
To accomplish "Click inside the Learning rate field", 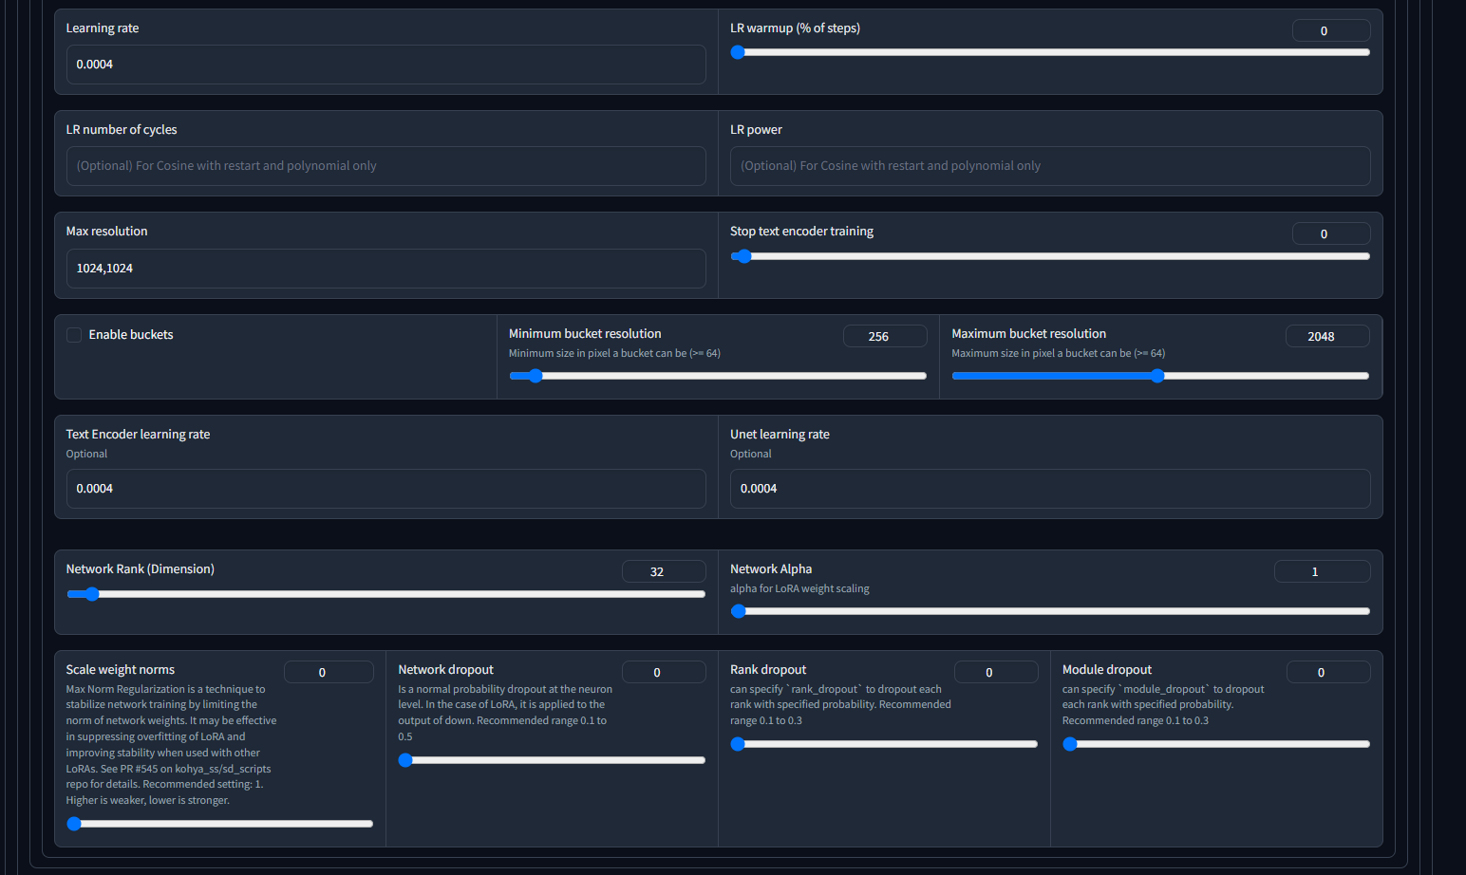I will [385, 65].
